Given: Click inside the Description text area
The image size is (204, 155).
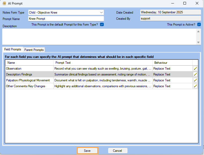Looking at the screenshot, I should (x=99, y=37).
